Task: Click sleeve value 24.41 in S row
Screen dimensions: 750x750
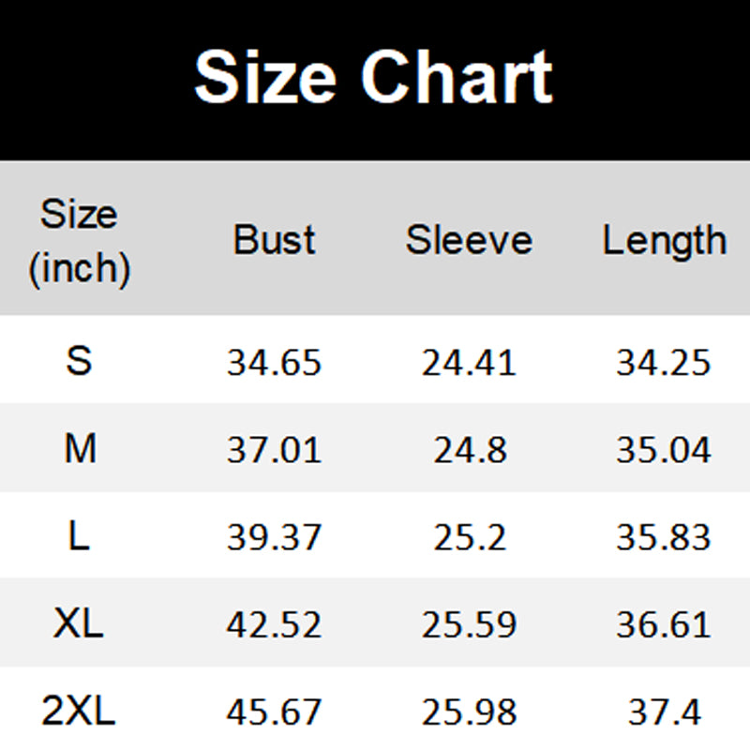Action: pyautogui.click(x=469, y=362)
